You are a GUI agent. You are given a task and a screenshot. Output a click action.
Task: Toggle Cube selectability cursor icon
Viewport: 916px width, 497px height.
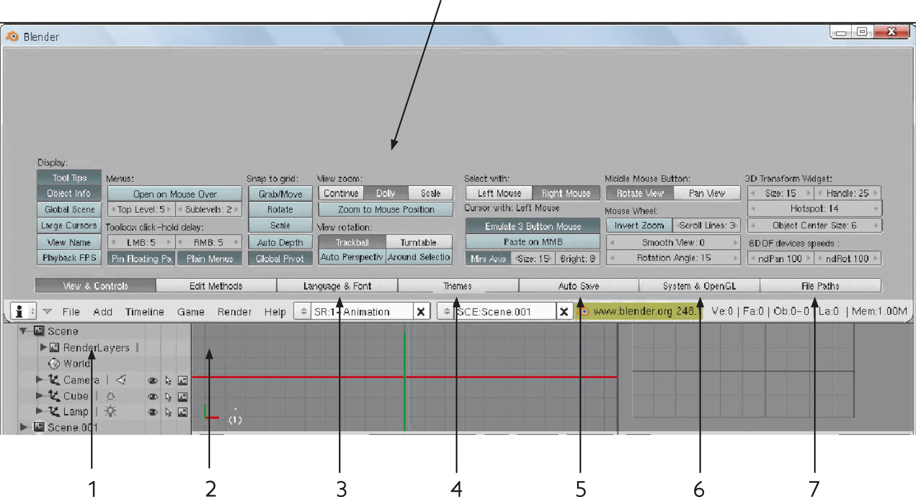[x=168, y=396]
